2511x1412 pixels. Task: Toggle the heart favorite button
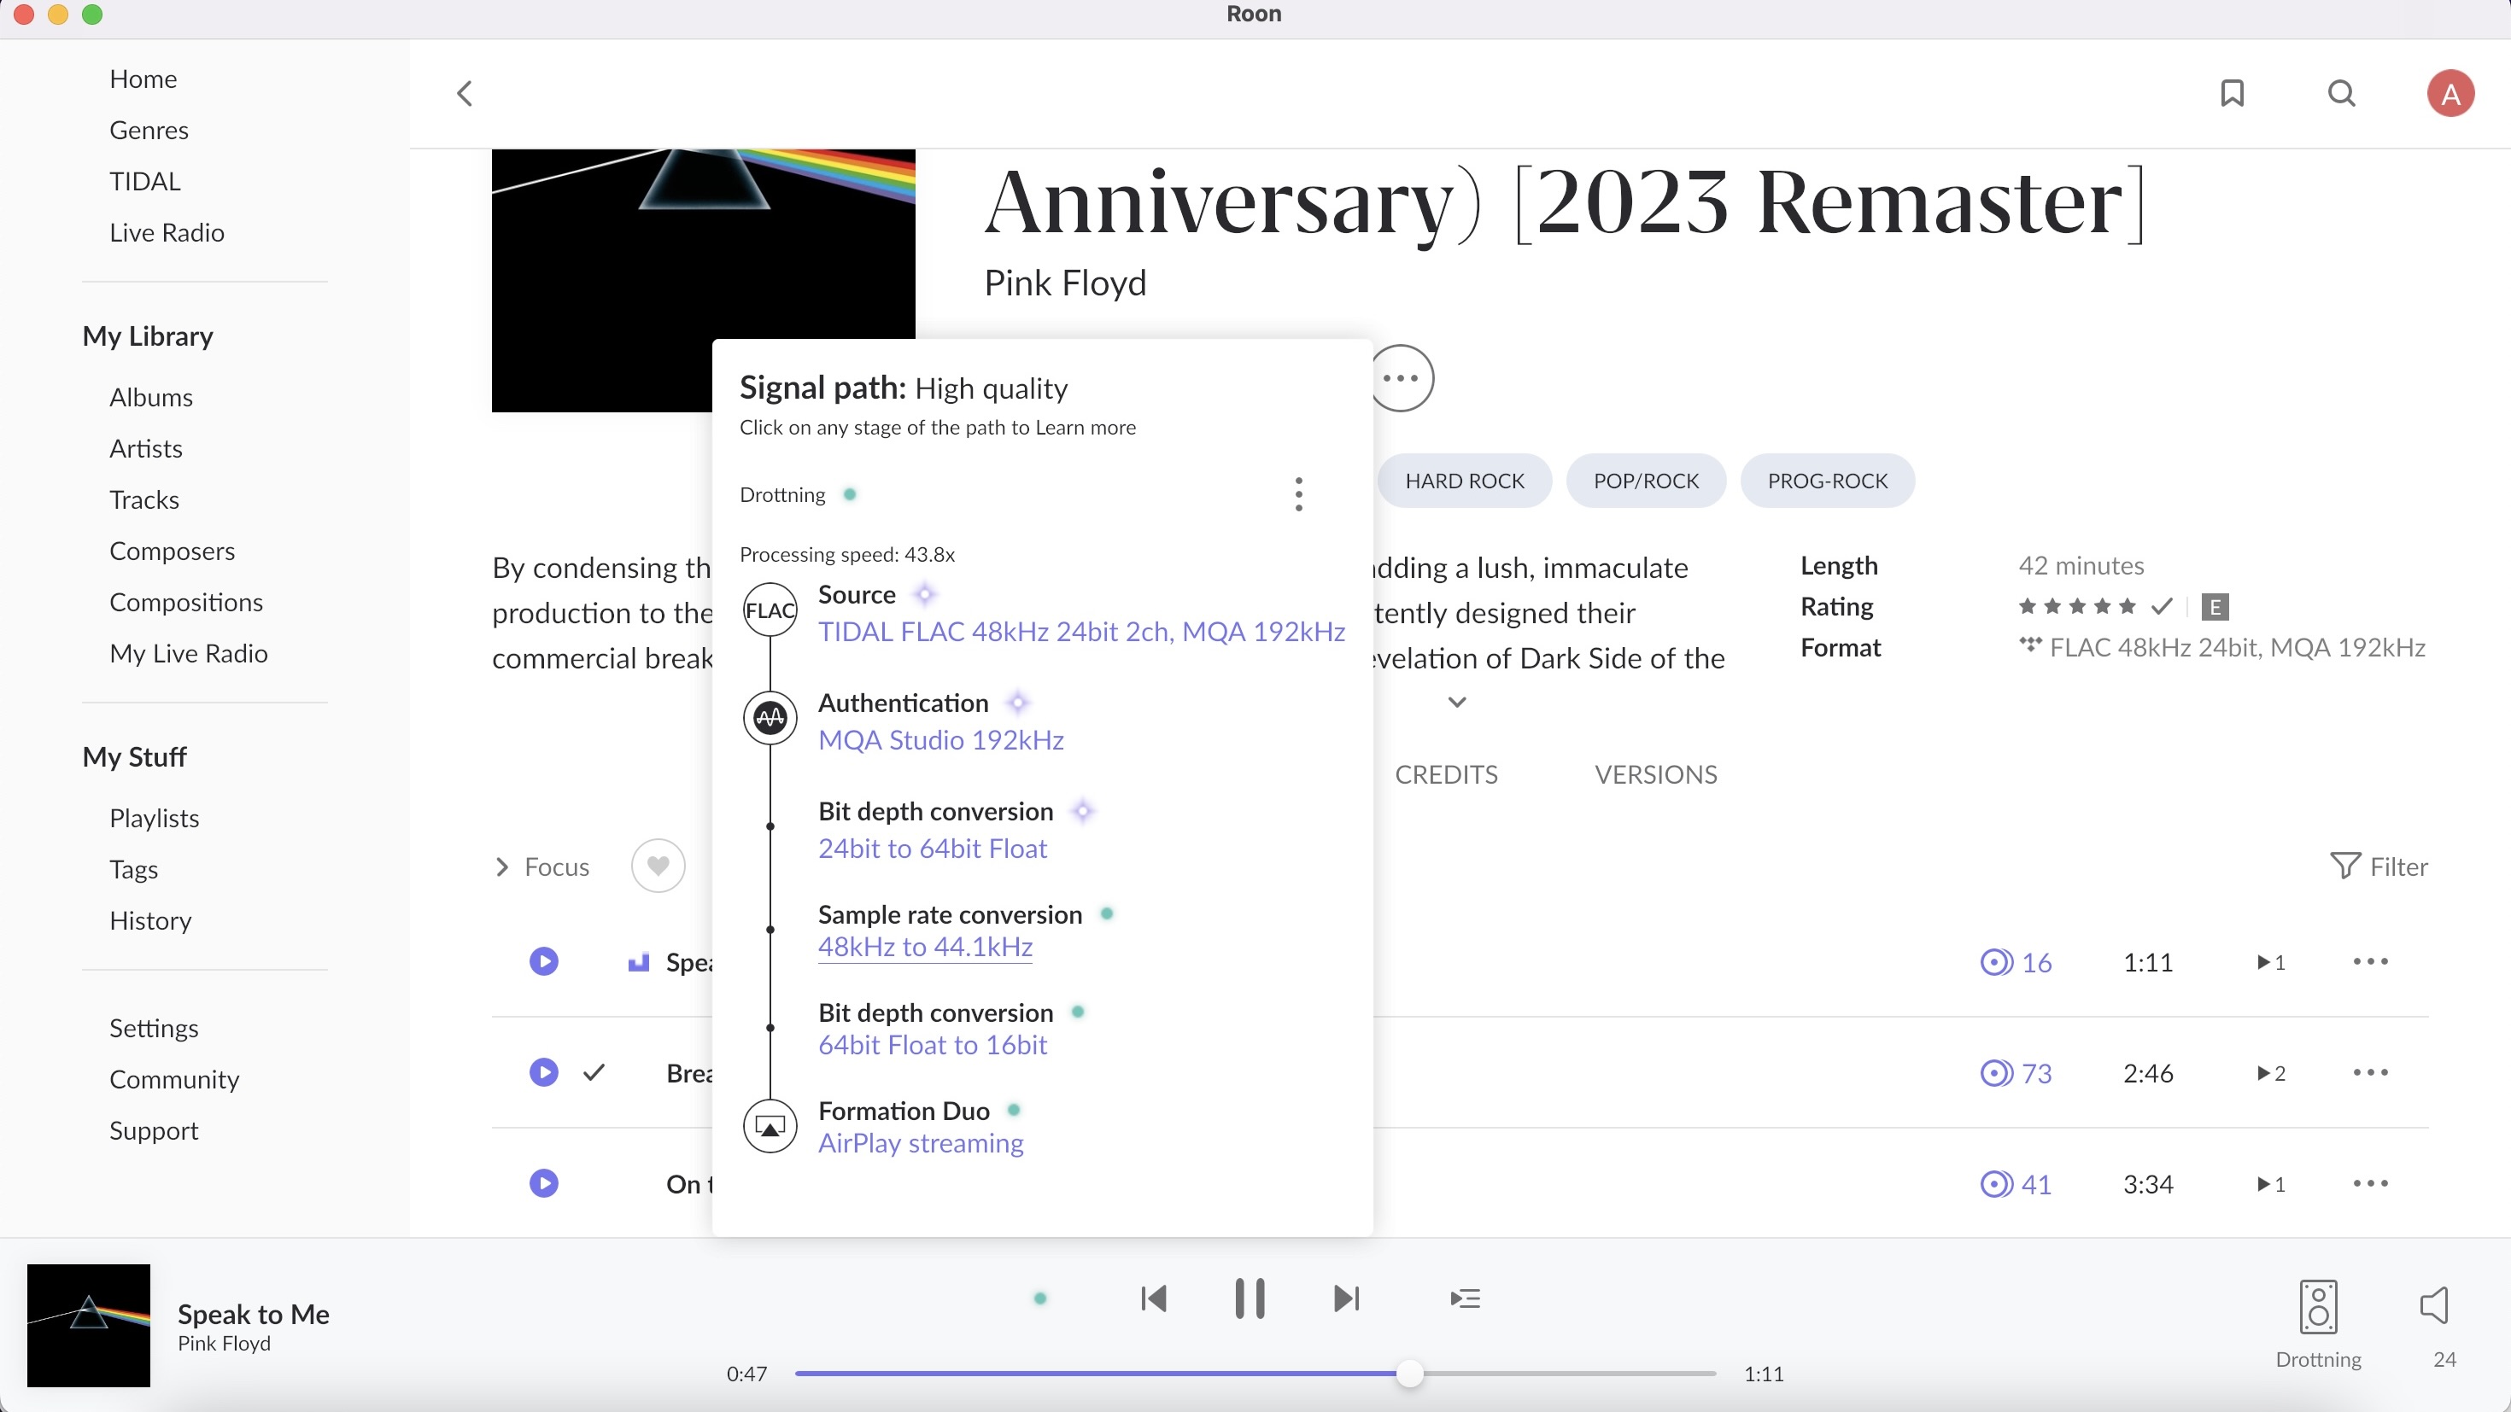[x=658, y=866]
